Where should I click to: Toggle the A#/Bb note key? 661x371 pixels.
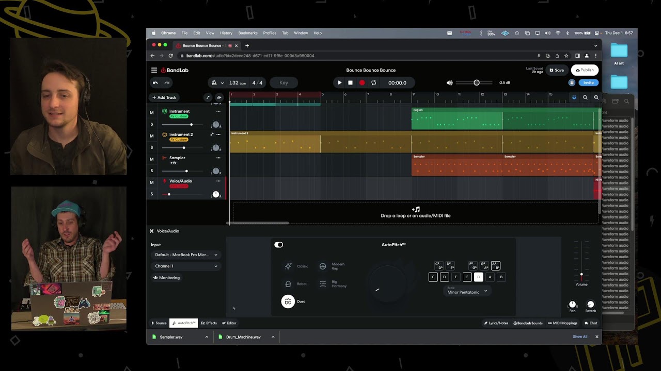pos(495,266)
